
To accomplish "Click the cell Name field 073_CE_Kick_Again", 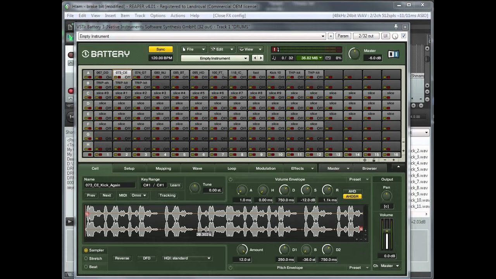I will pyautogui.click(x=110, y=185).
